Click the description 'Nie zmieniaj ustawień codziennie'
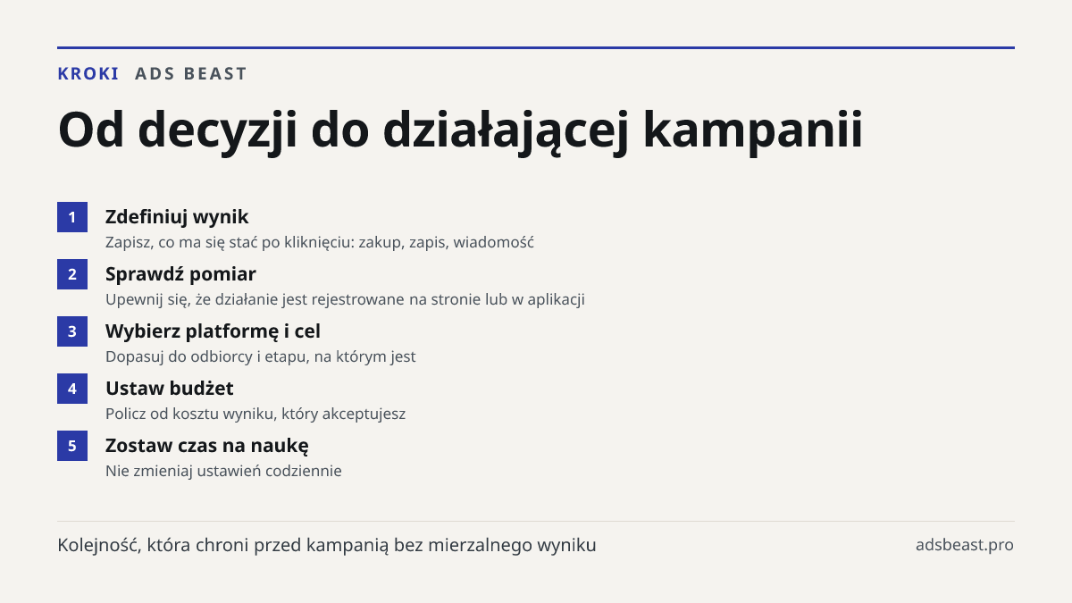Viewport: 1072px width, 603px height. coord(223,471)
